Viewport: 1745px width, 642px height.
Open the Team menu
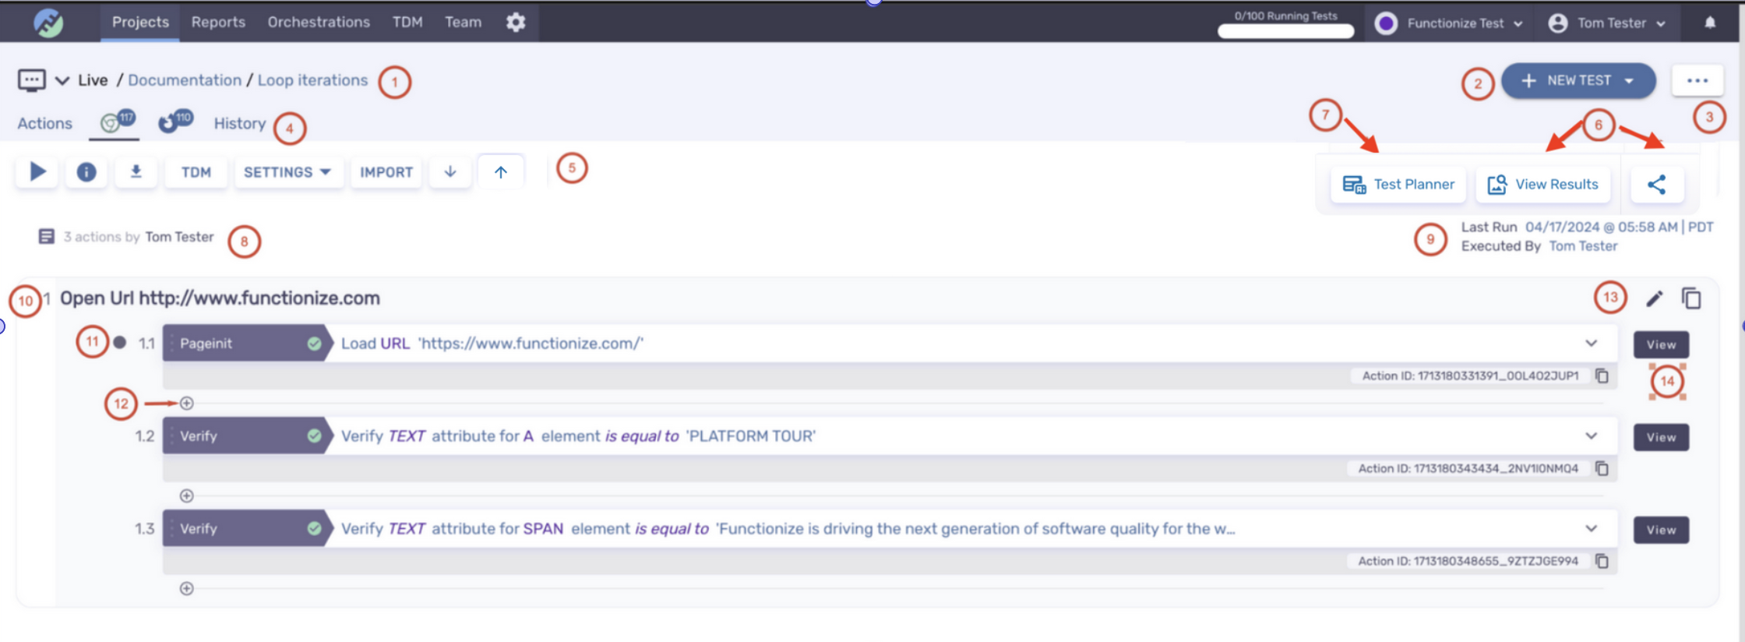463,23
